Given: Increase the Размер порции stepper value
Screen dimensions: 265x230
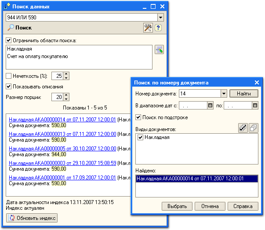Looking at the screenshot, I should pos(66,95).
